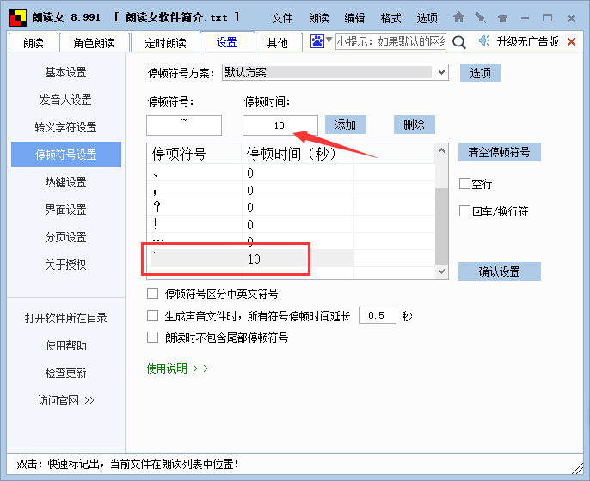590x481 pixels.
Task: Select 关于授权 in sidebar
Action: pos(66,265)
